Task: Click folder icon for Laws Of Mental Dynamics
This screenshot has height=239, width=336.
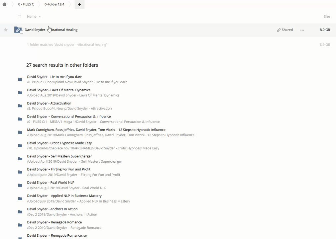Action: coord(20,93)
